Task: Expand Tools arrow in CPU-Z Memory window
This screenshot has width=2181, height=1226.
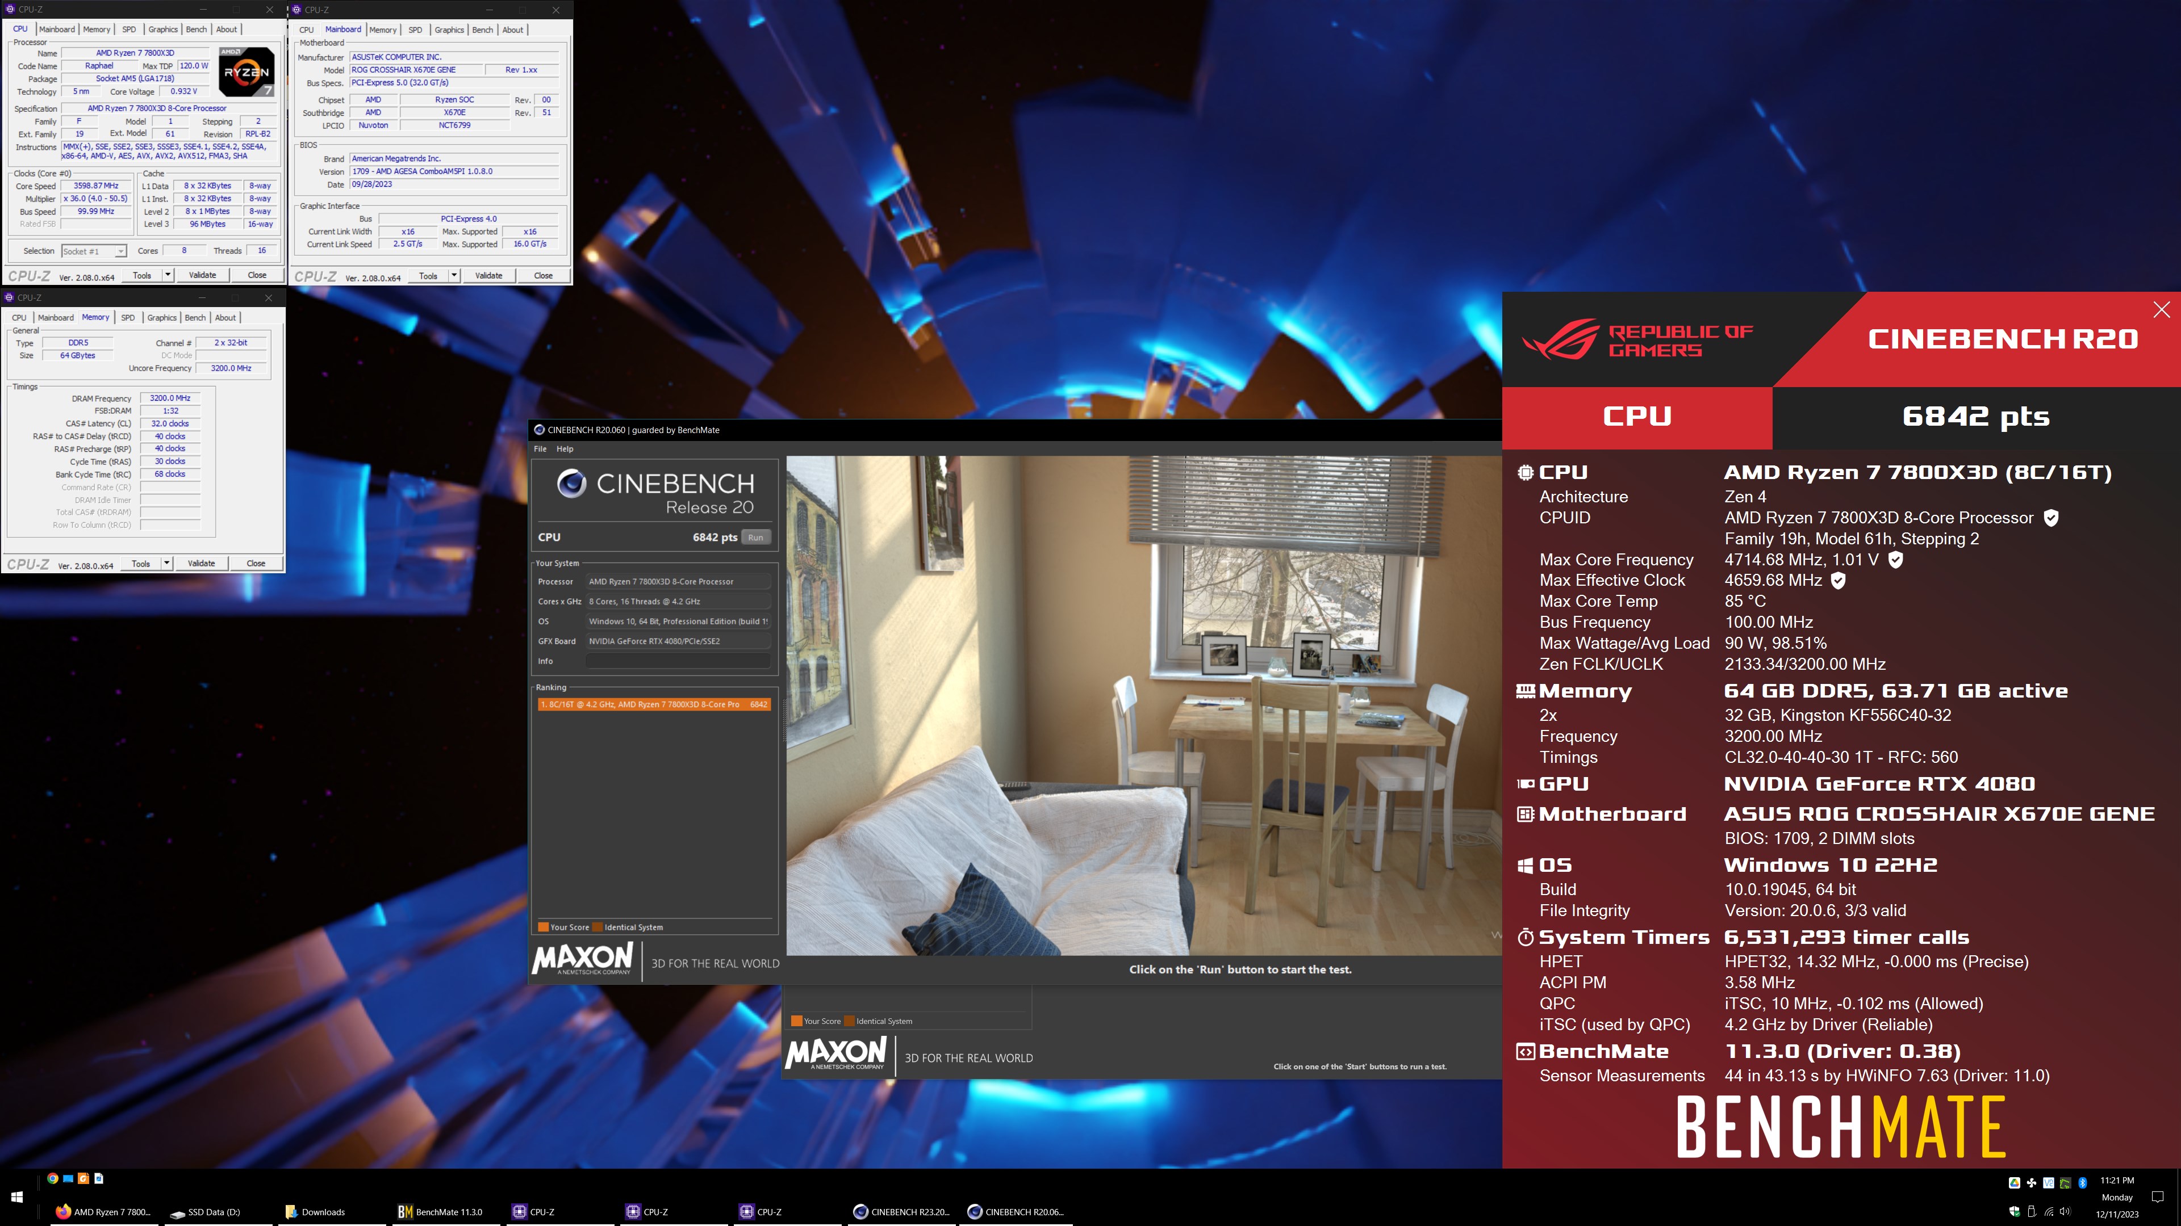Action: point(167,564)
